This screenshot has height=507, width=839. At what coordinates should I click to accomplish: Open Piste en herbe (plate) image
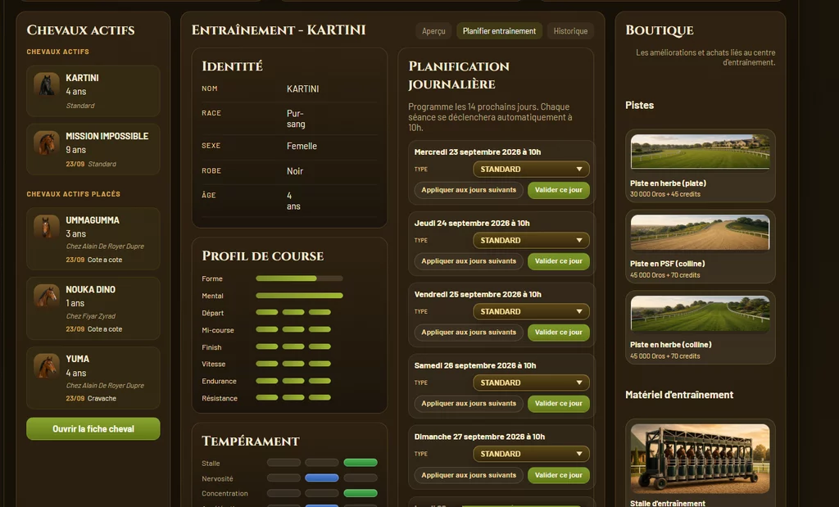point(700,152)
